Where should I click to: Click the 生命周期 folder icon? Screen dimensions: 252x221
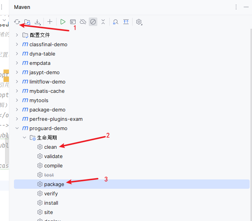click(33, 138)
